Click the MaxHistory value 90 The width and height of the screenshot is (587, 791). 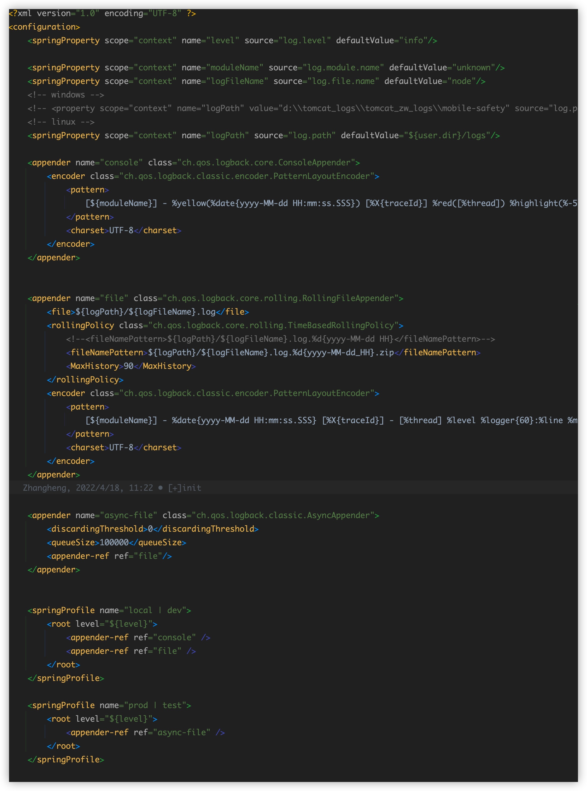pyautogui.click(x=129, y=366)
